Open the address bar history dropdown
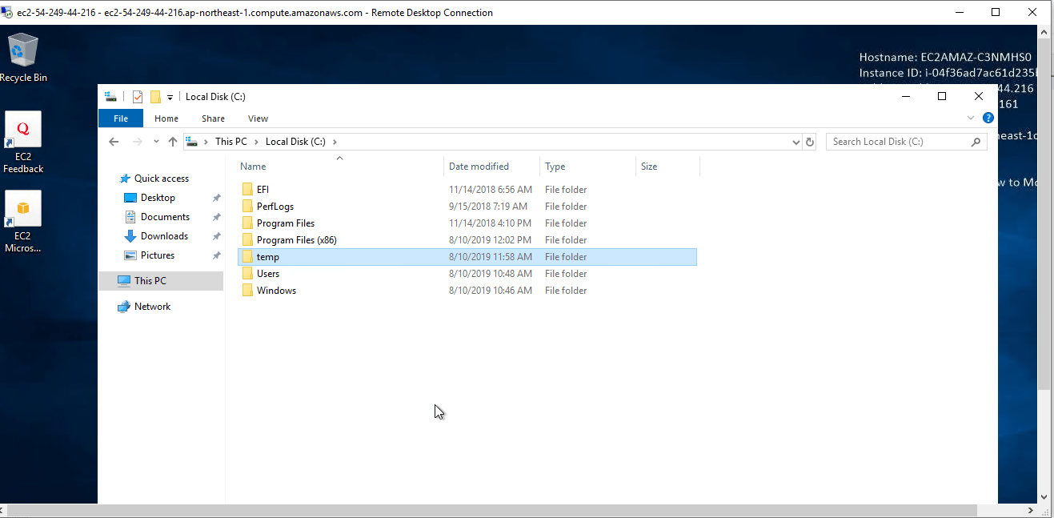Screen dimensions: 1054x518 [x=796, y=142]
